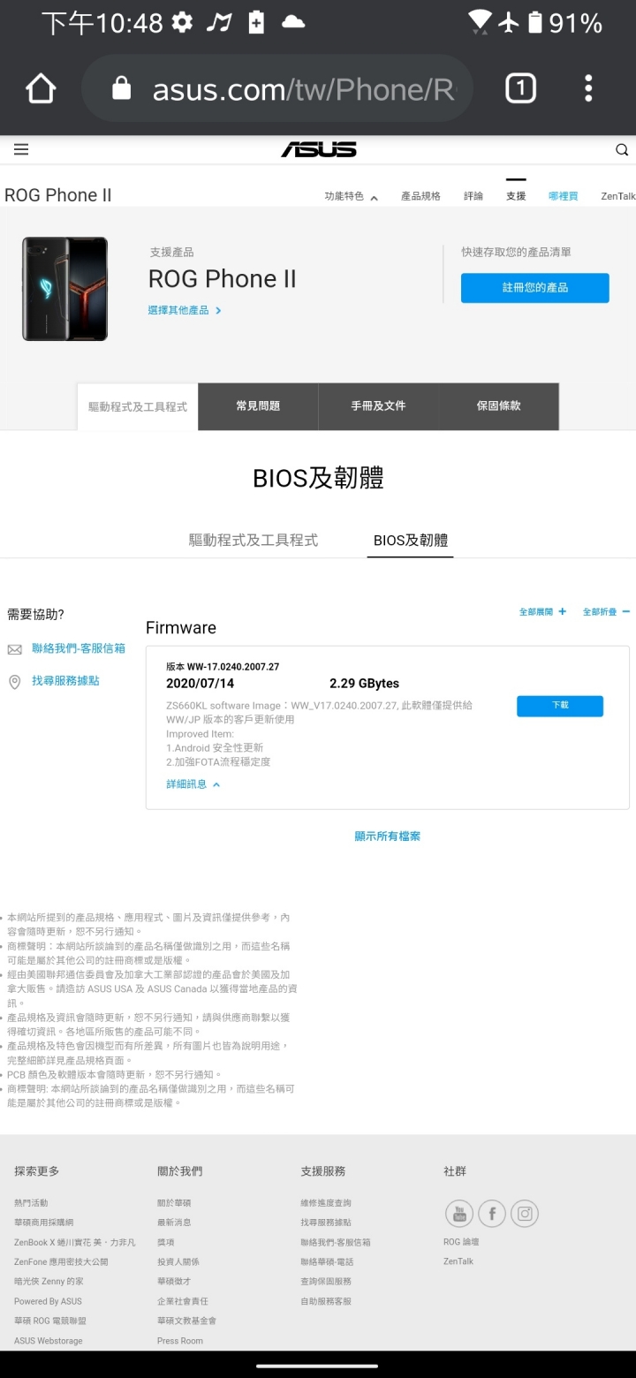Tap the ROG Phone II product thumbnail
636x1378 pixels.
[65, 289]
